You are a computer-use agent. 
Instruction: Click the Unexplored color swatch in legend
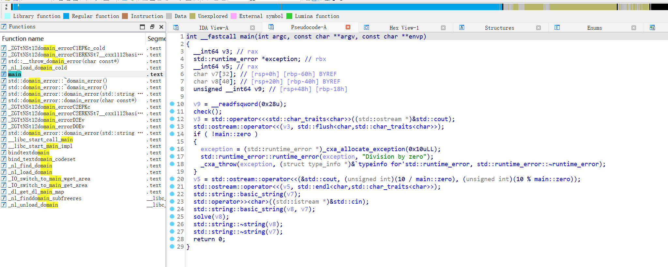(192, 16)
